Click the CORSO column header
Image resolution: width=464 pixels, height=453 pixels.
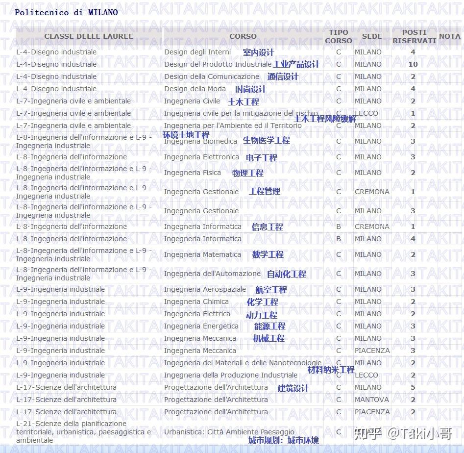[243, 36]
